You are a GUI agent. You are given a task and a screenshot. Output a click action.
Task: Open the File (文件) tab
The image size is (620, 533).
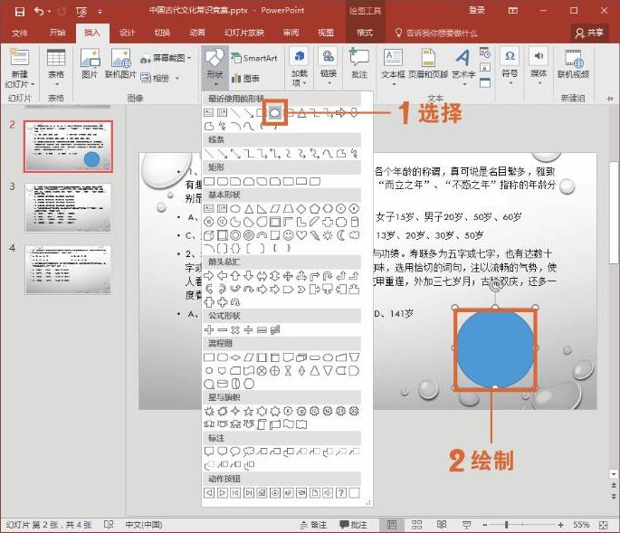click(19, 33)
